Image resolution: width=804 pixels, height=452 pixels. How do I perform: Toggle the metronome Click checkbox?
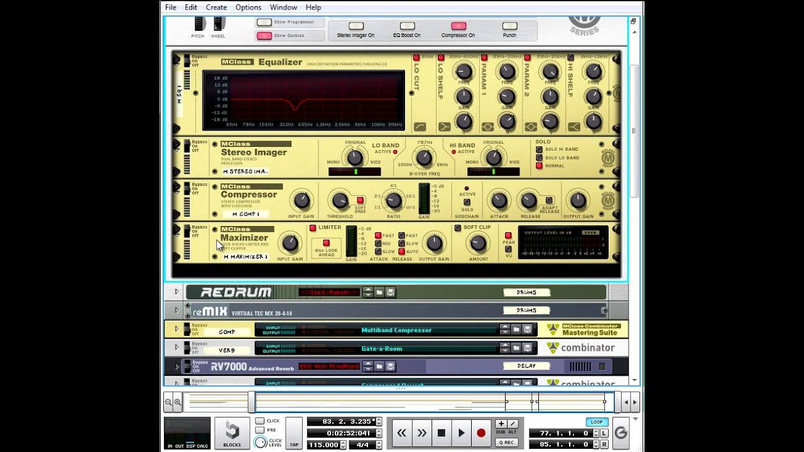[260, 421]
